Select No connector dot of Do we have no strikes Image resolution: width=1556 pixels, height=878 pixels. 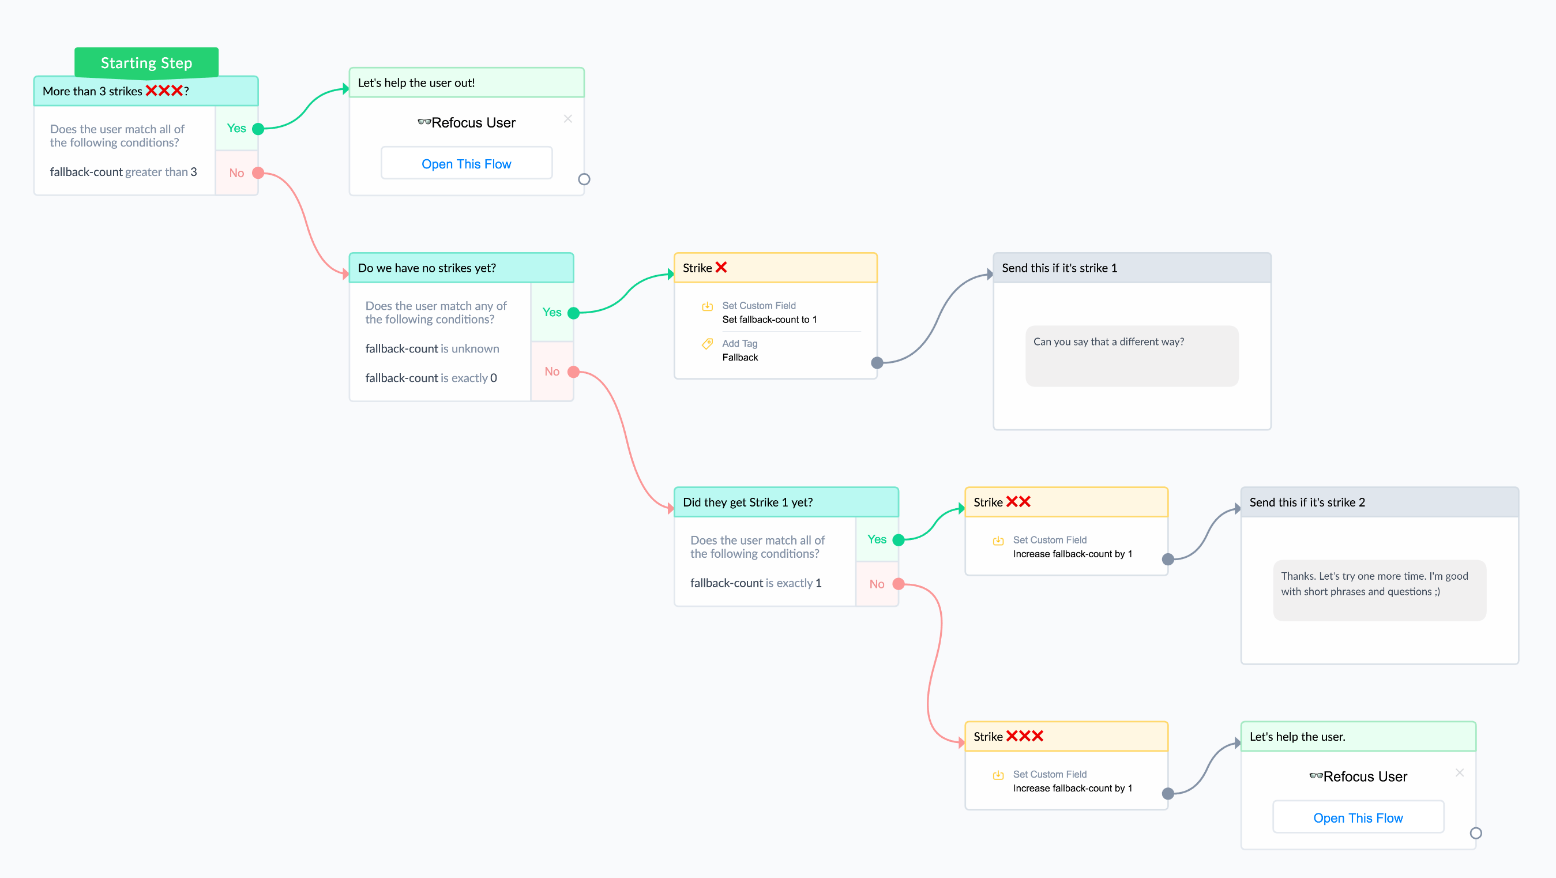click(573, 372)
